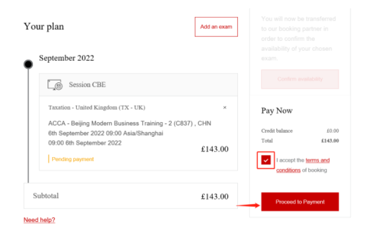Click the Taxation - United Kingdom exam title
Screen dimensions: 373x228
97,108
